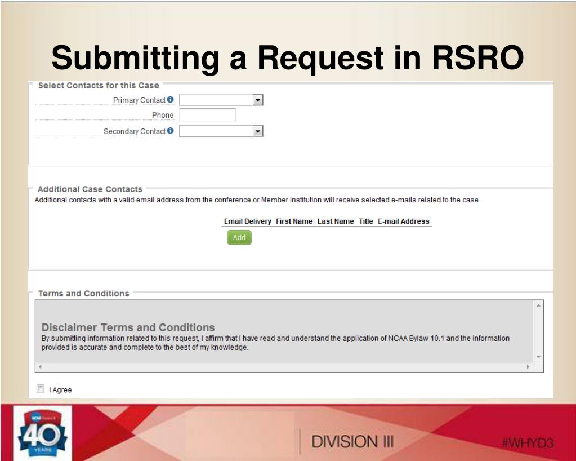Click the Secondary Contact info icon
576x461 pixels.
[170, 131]
